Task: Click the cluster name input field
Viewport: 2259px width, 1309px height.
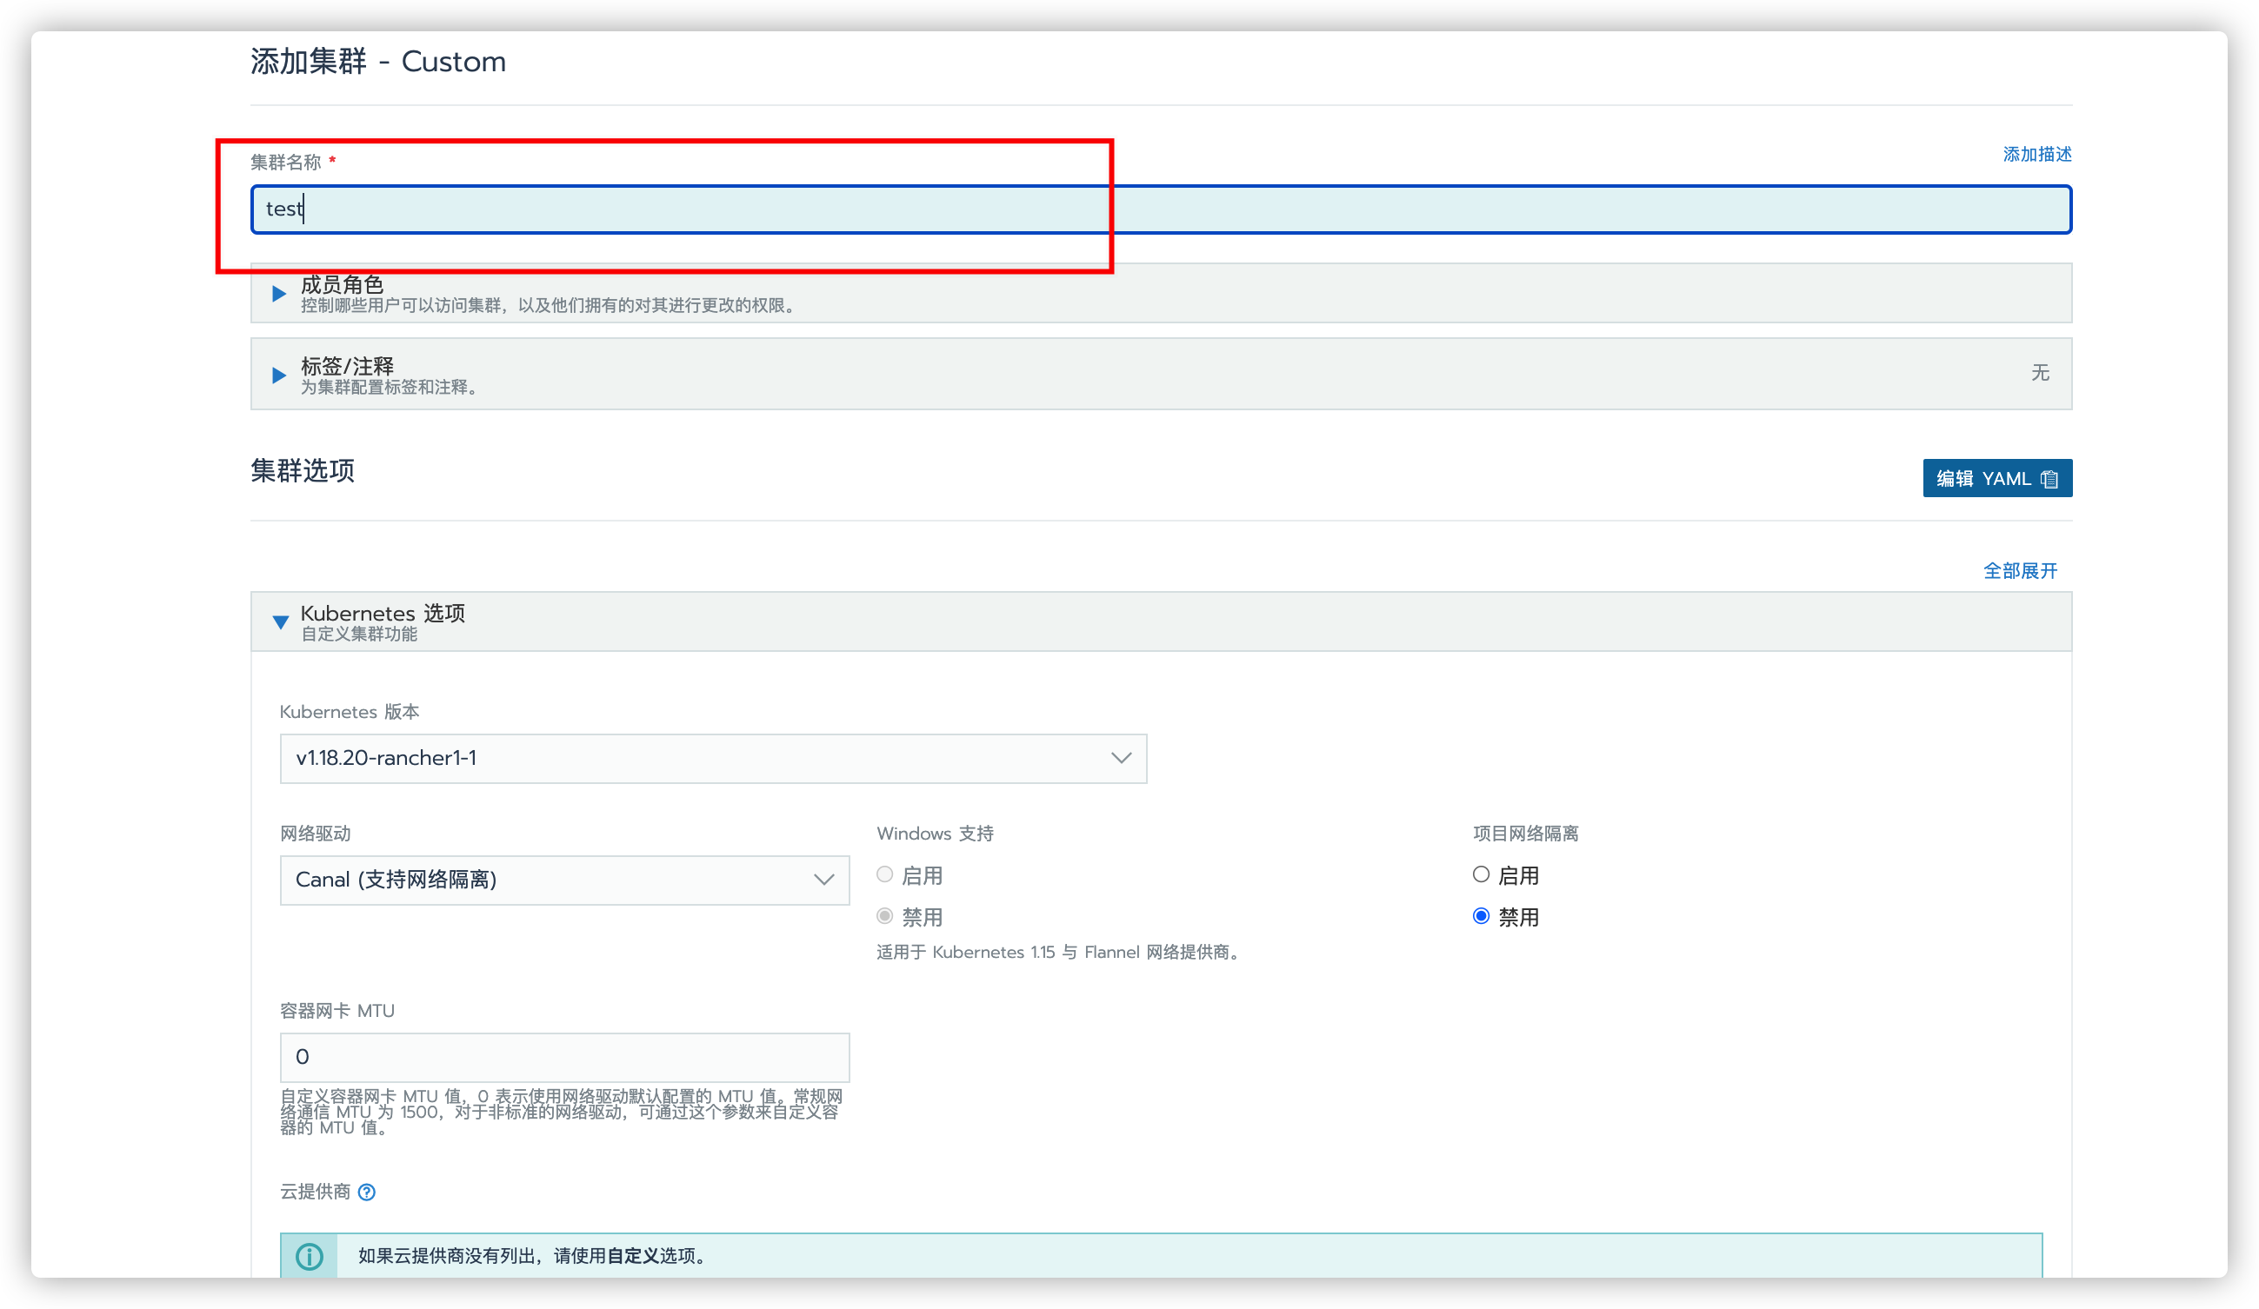Action: point(1161,209)
